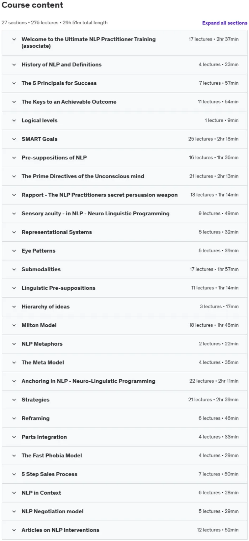Open the SMART Goals section chevron

point(14,139)
